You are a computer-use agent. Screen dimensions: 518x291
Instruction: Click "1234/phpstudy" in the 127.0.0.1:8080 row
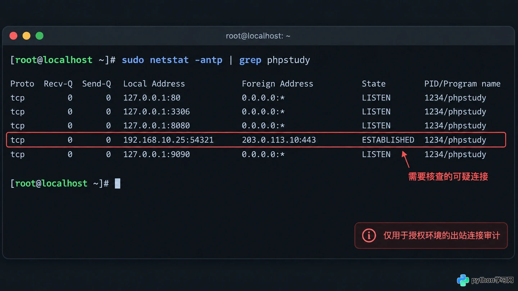coord(455,126)
